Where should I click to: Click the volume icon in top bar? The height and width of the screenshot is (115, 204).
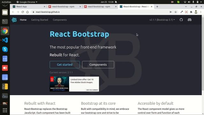[189, 2]
